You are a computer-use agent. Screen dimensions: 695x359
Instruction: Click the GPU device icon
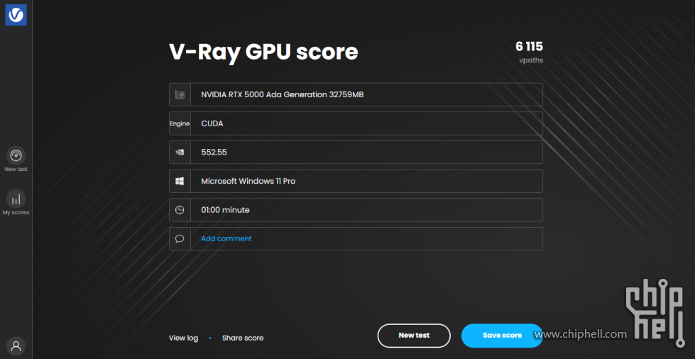click(x=180, y=94)
